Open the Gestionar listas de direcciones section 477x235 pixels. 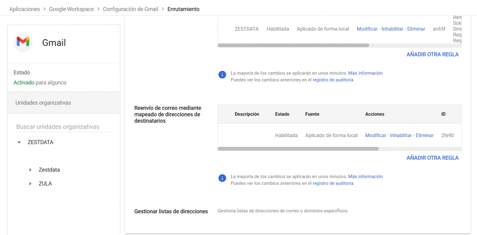point(171,211)
